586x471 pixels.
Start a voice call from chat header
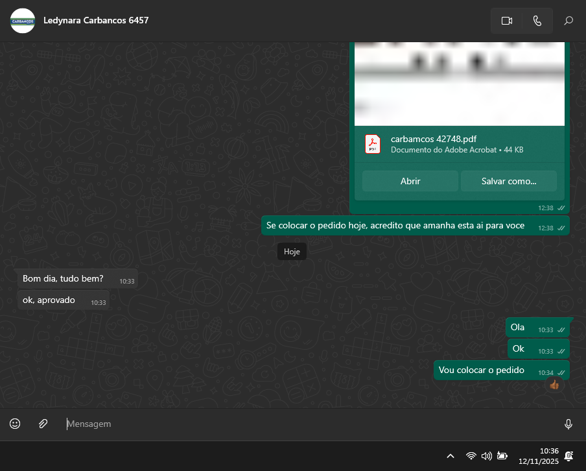pyautogui.click(x=537, y=21)
